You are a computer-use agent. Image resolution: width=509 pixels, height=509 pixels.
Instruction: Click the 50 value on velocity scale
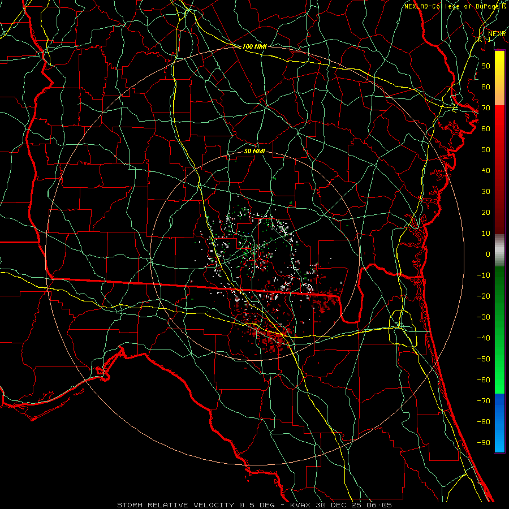click(486, 150)
